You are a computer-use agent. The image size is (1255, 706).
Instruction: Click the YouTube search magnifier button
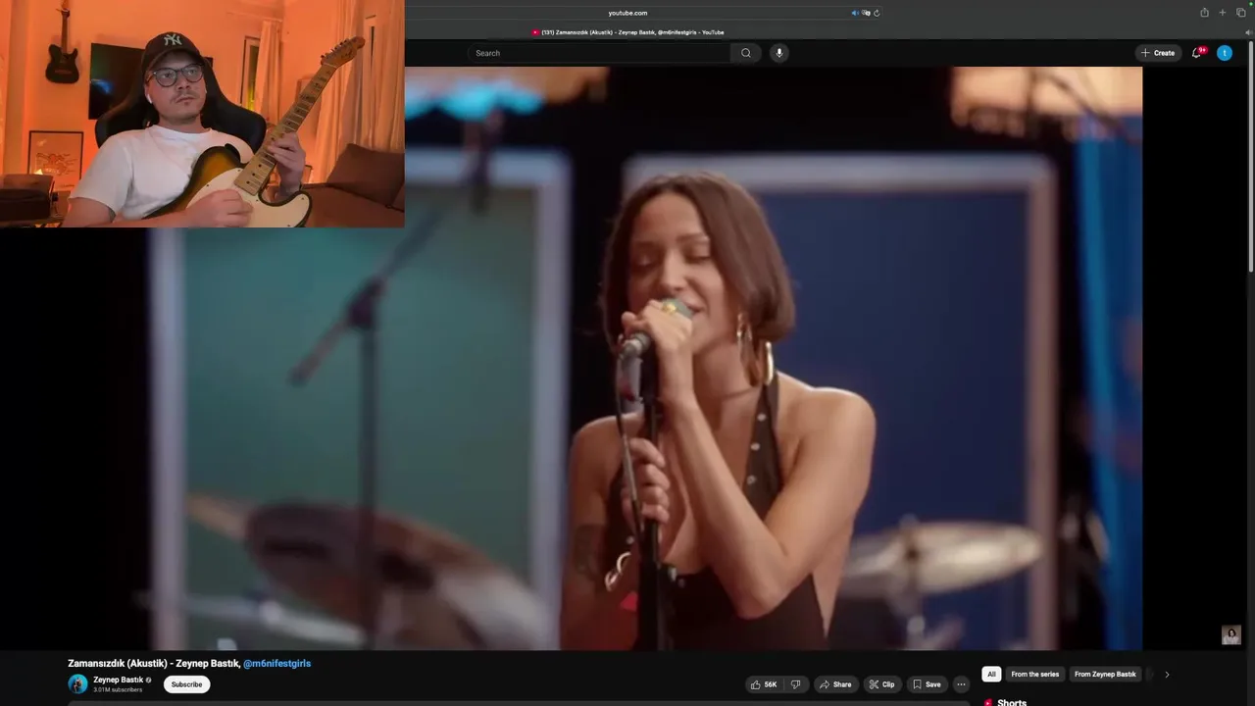coord(746,53)
